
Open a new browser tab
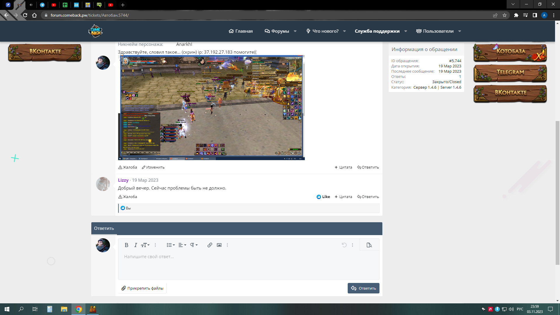[x=123, y=5]
